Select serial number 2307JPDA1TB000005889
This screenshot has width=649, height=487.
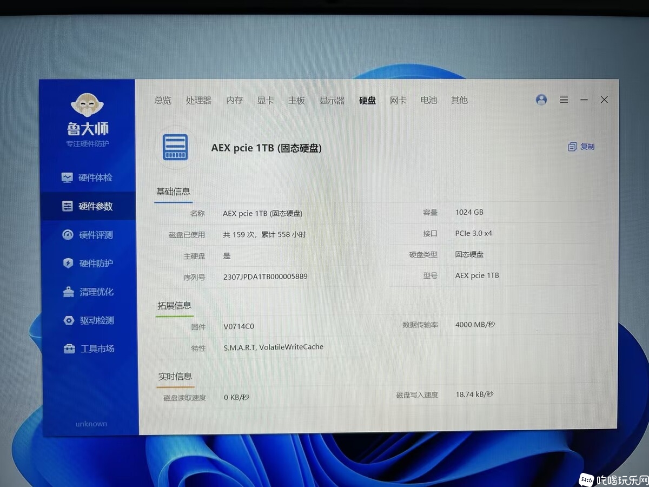point(265,277)
